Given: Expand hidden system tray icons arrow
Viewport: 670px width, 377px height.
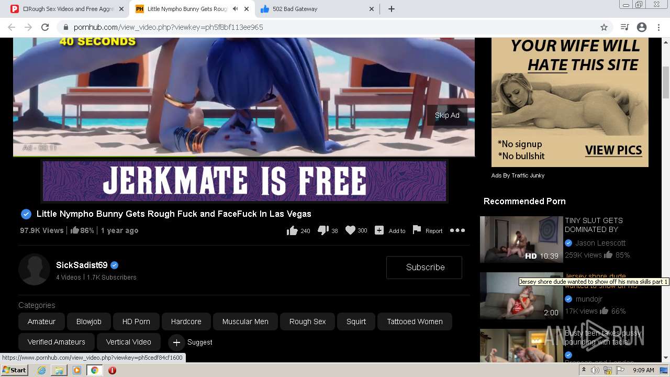Looking at the screenshot, I should (x=584, y=370).
